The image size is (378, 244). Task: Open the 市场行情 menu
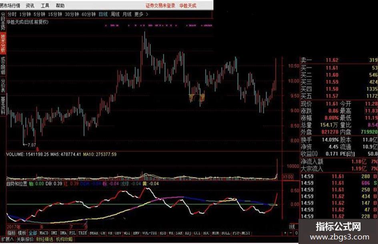(x=11, y=5)
